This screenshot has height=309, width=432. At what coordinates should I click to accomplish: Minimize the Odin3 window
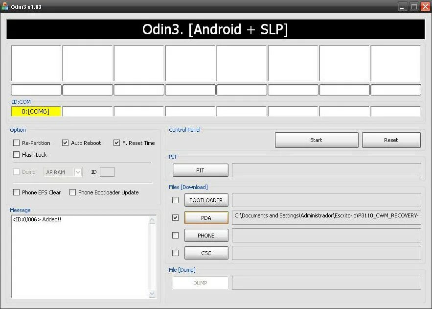(x=403, y=7)
